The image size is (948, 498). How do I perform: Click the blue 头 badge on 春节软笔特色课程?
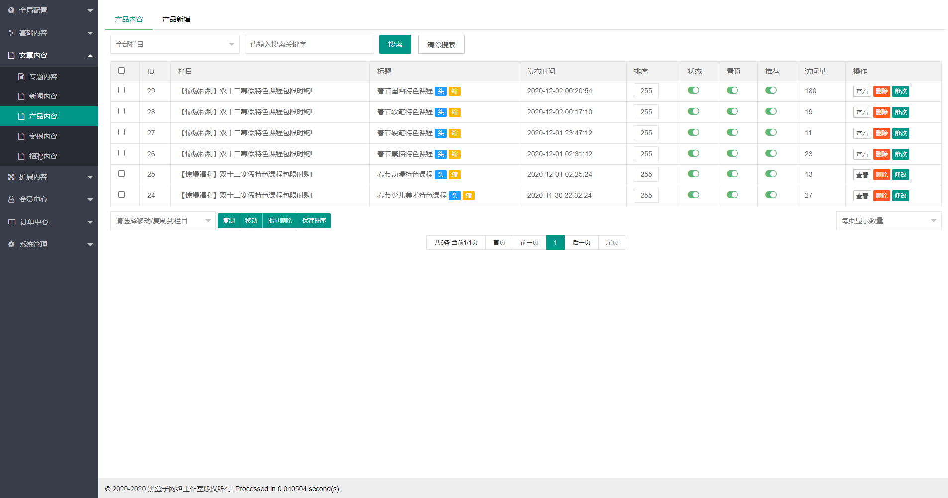click(441, 112)
